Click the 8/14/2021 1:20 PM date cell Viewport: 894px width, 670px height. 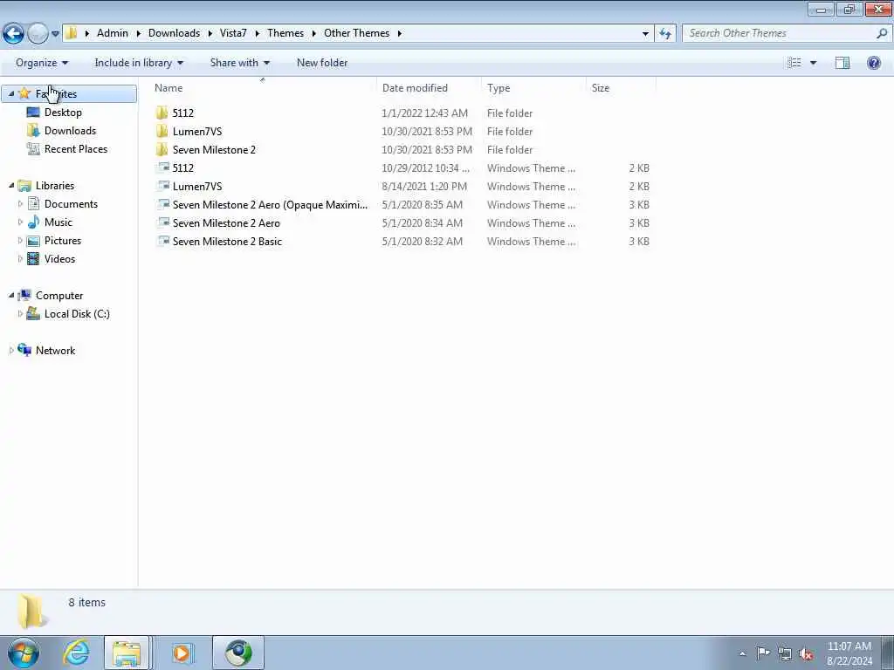[x=424, y=187]
